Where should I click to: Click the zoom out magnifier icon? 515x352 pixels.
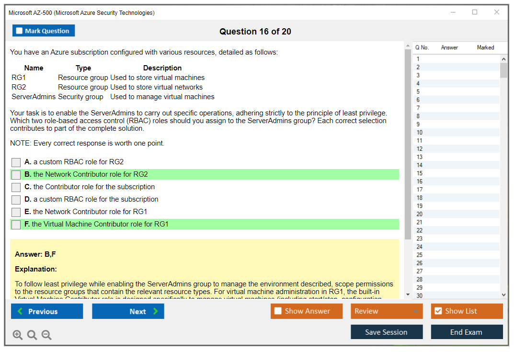tap(46, 335)
